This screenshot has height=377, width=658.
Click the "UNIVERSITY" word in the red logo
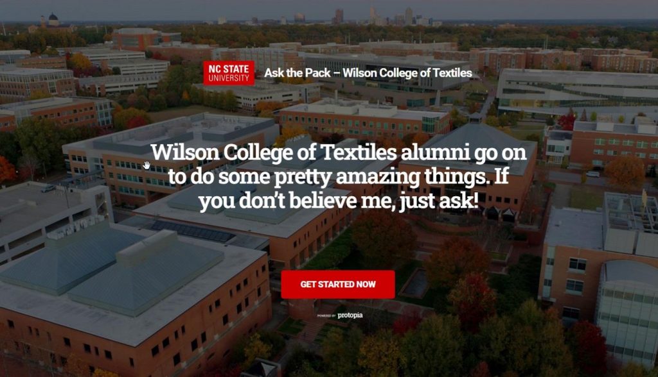point(229,78)
